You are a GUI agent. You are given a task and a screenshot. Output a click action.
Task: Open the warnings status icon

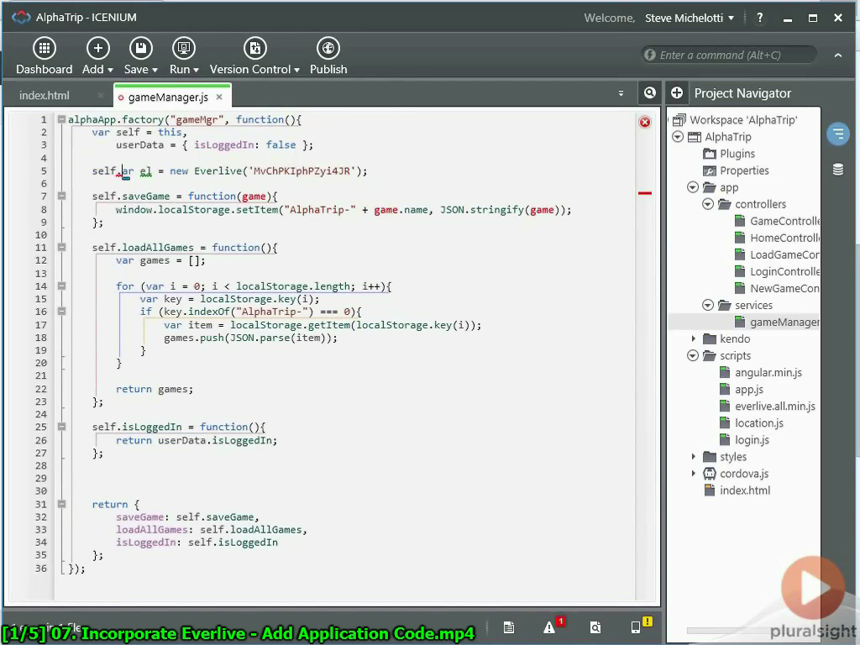550,627
